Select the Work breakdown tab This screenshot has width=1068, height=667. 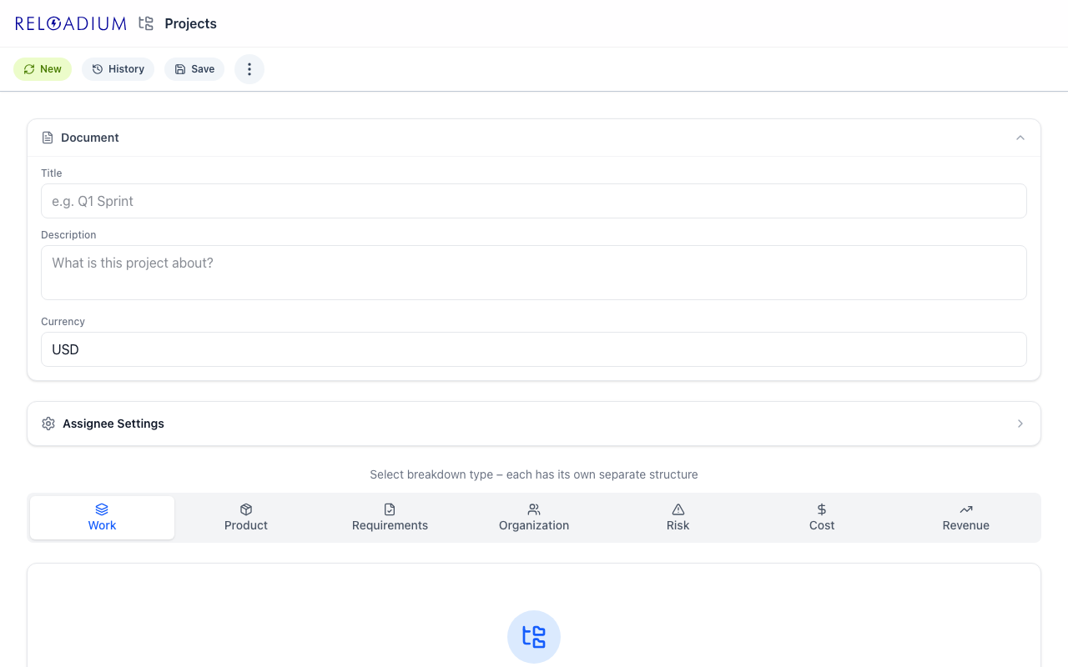(102, 518)
